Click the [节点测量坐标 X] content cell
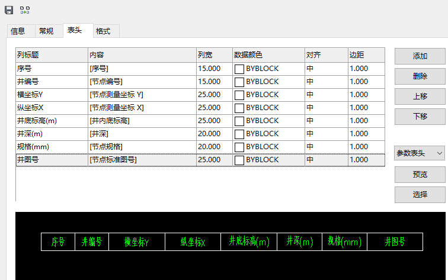The image size is (448, 280). pyautogui.click(x=142, y=108)
